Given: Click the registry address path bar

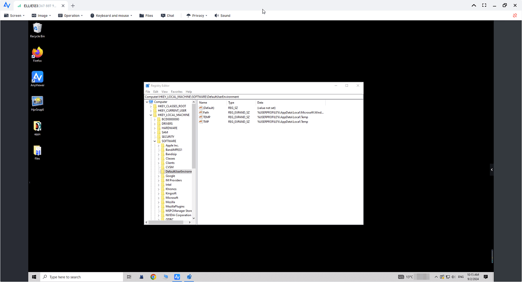Looking at the screenshot, I should point(254,97).
